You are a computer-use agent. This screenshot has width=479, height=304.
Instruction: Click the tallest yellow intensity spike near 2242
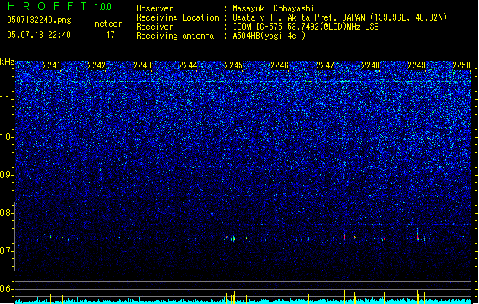click(123, 296)
